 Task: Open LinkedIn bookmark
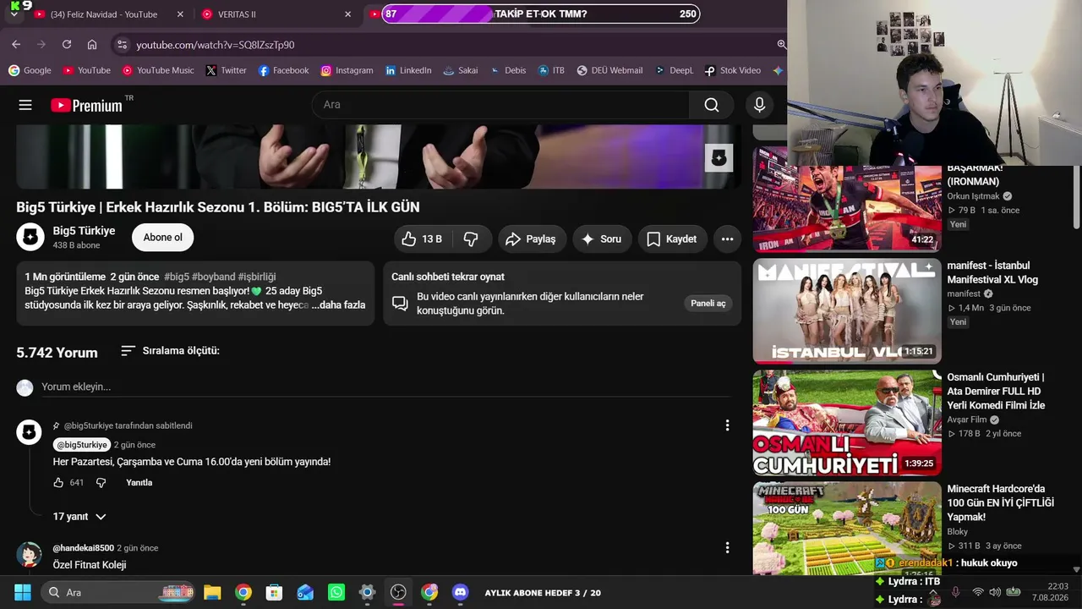pyautogui.click(x=408, y=70)
